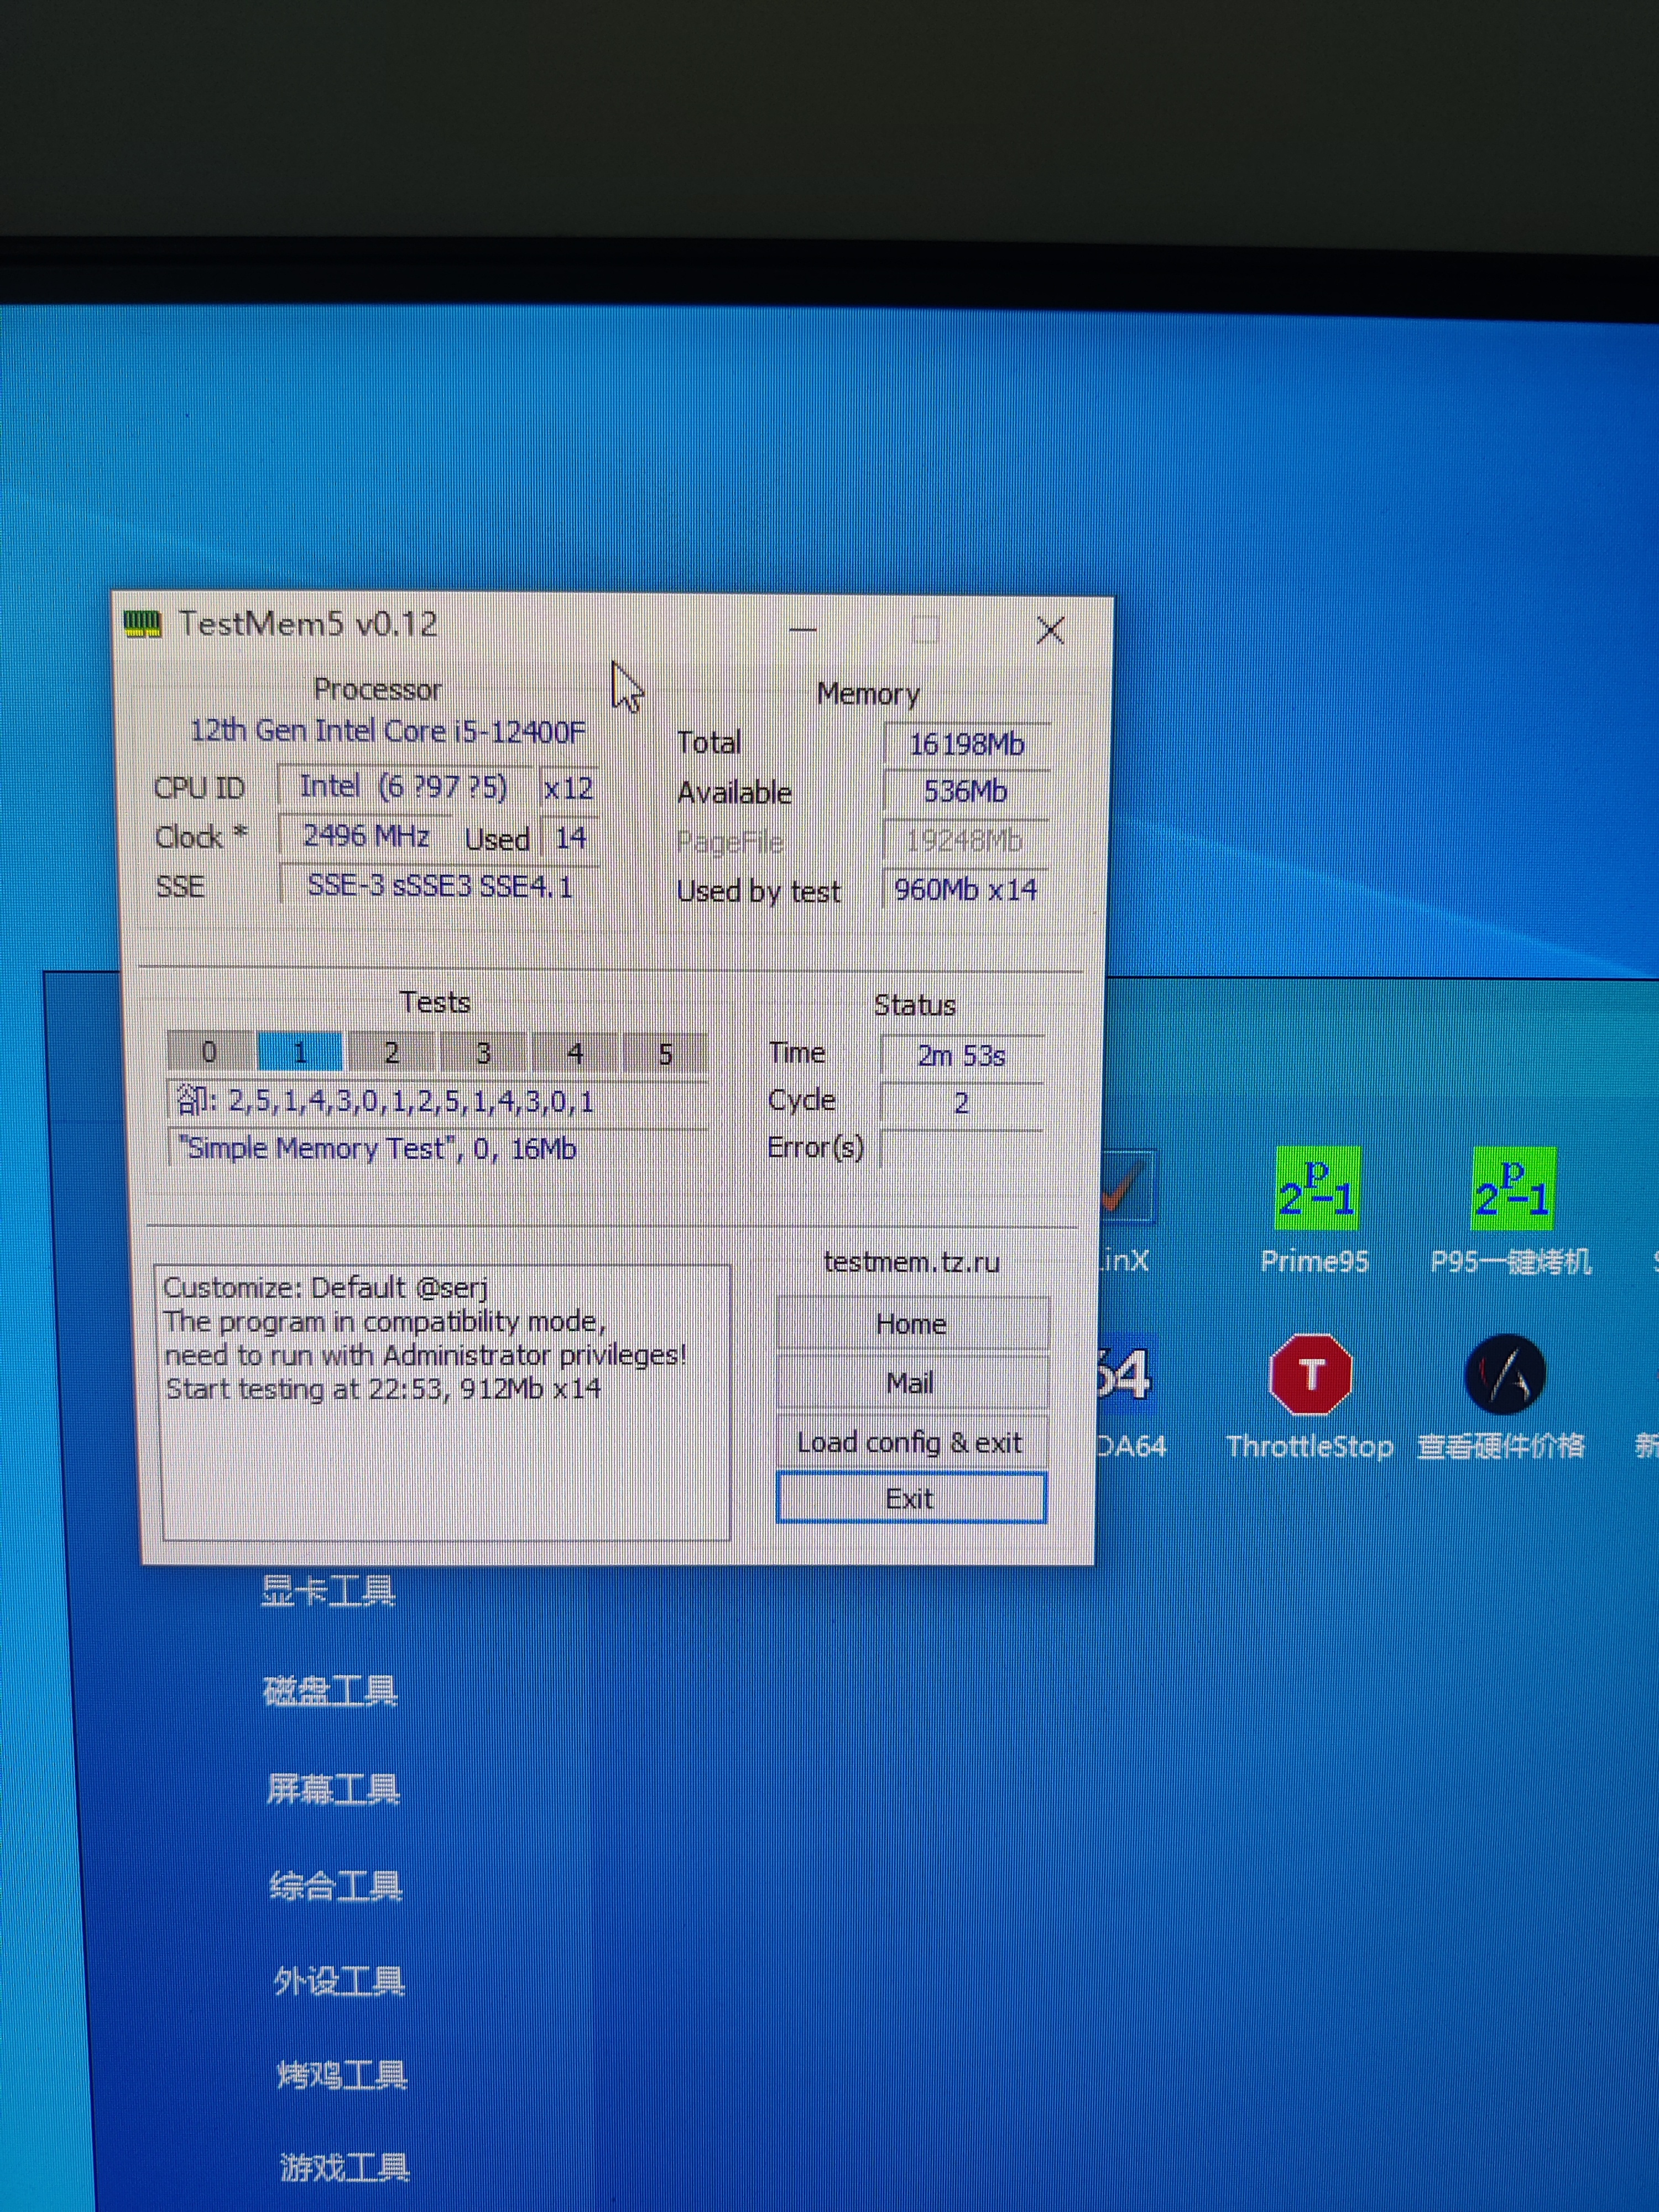Click the Time value 2m 53s
Screen dimensions: 1659x2212
962,1056
